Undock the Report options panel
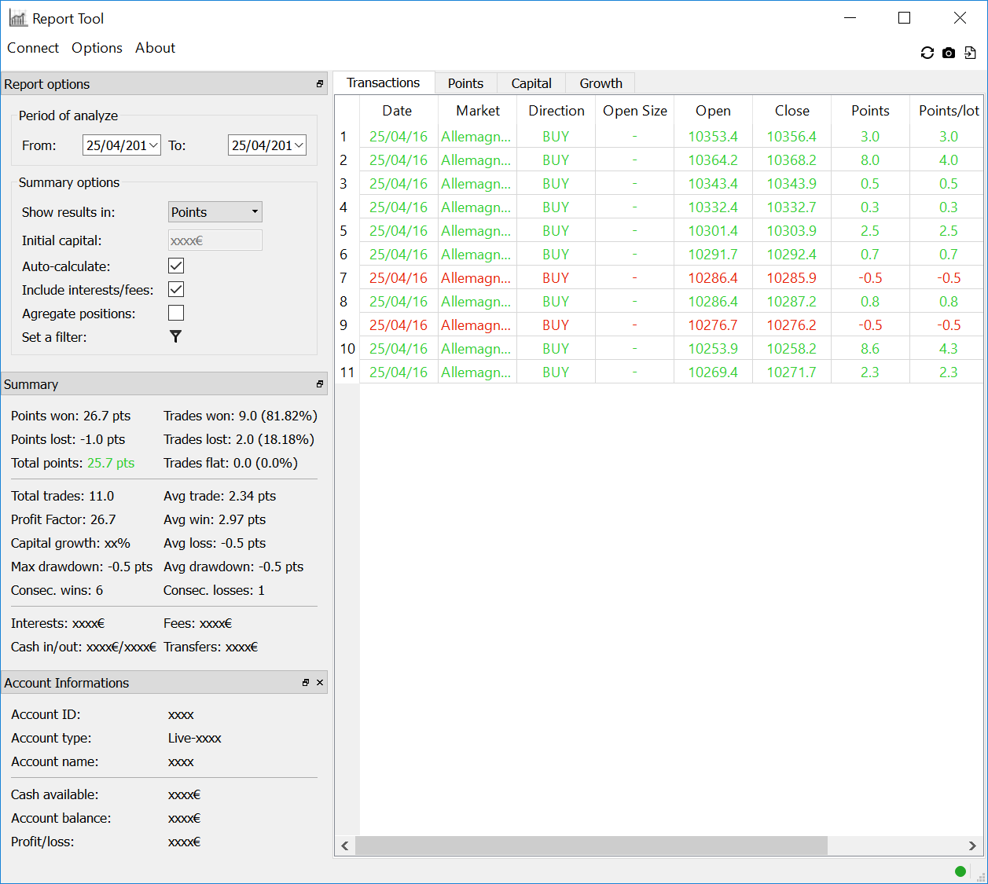This screenshot has width=988, height=884. point(320,84)
